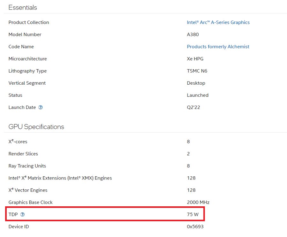Open the Products formerly Alchemist link
Viewport: 287px width, 237px height.
point(218,47)
